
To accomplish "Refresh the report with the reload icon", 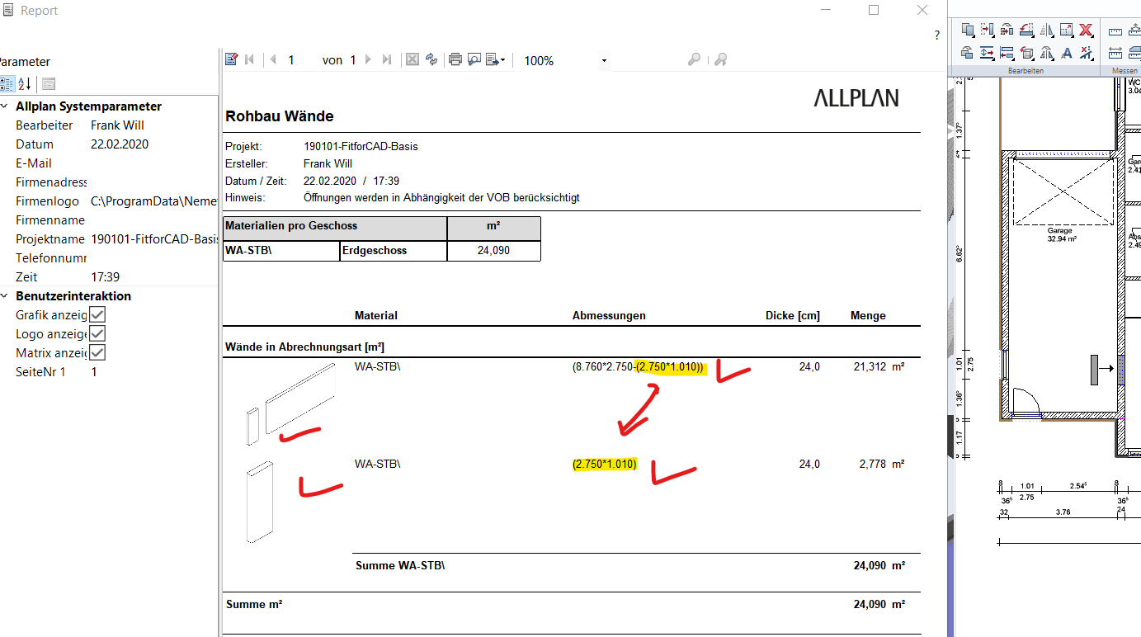I will pos(431,59).
